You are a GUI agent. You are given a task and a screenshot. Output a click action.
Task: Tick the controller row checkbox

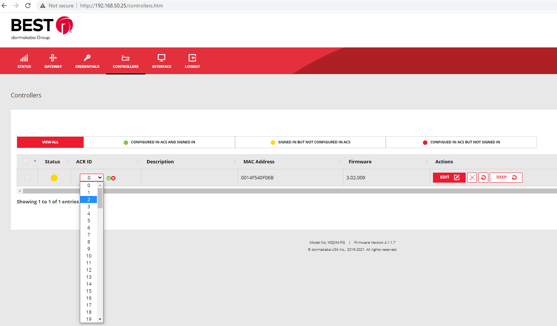click(x=27, y=177)
